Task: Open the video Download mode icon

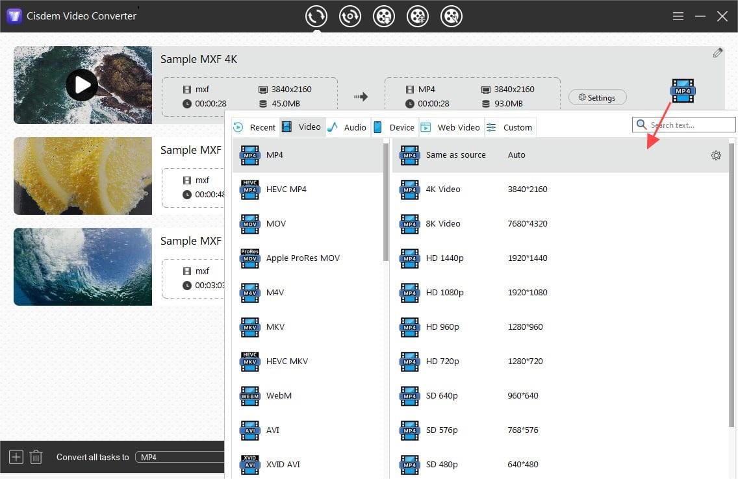Action: 384,16
